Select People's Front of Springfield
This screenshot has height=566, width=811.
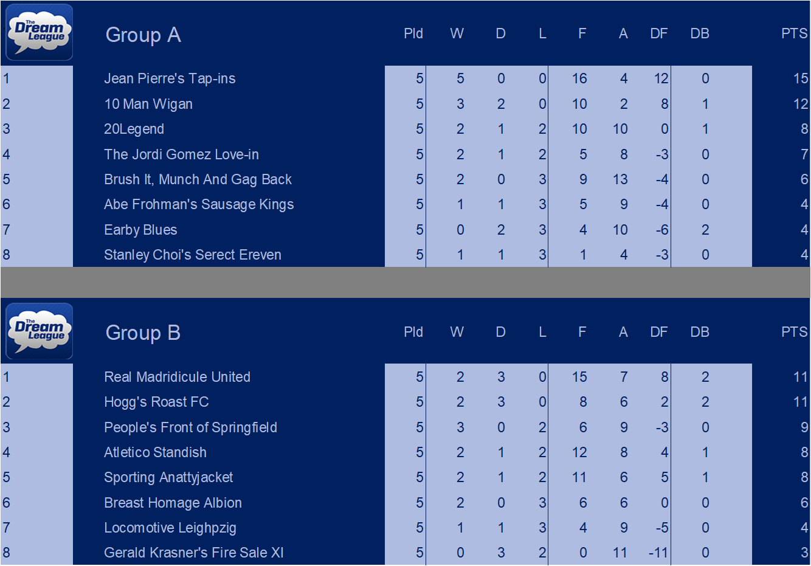(x=190, y=427)
